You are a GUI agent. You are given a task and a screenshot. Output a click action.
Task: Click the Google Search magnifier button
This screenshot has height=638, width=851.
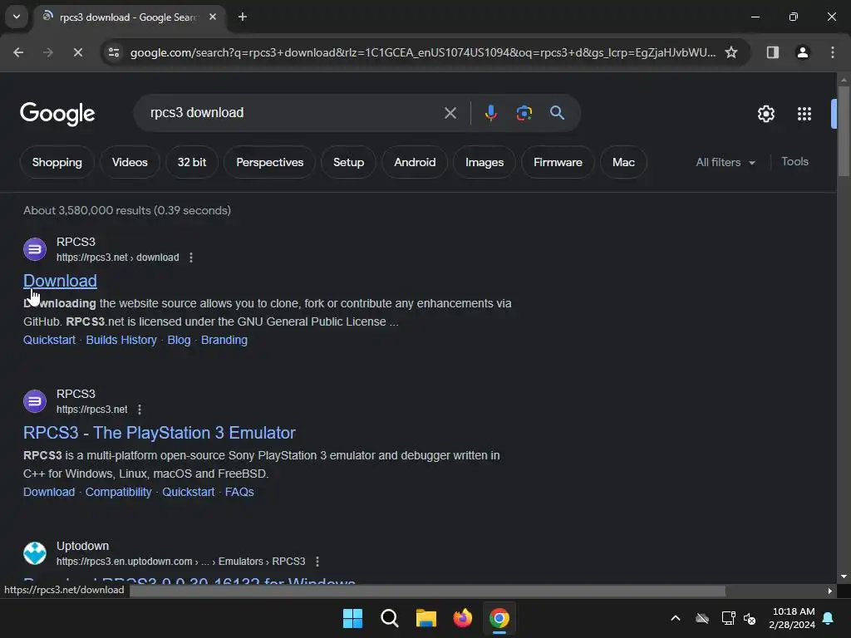point(557,113)
